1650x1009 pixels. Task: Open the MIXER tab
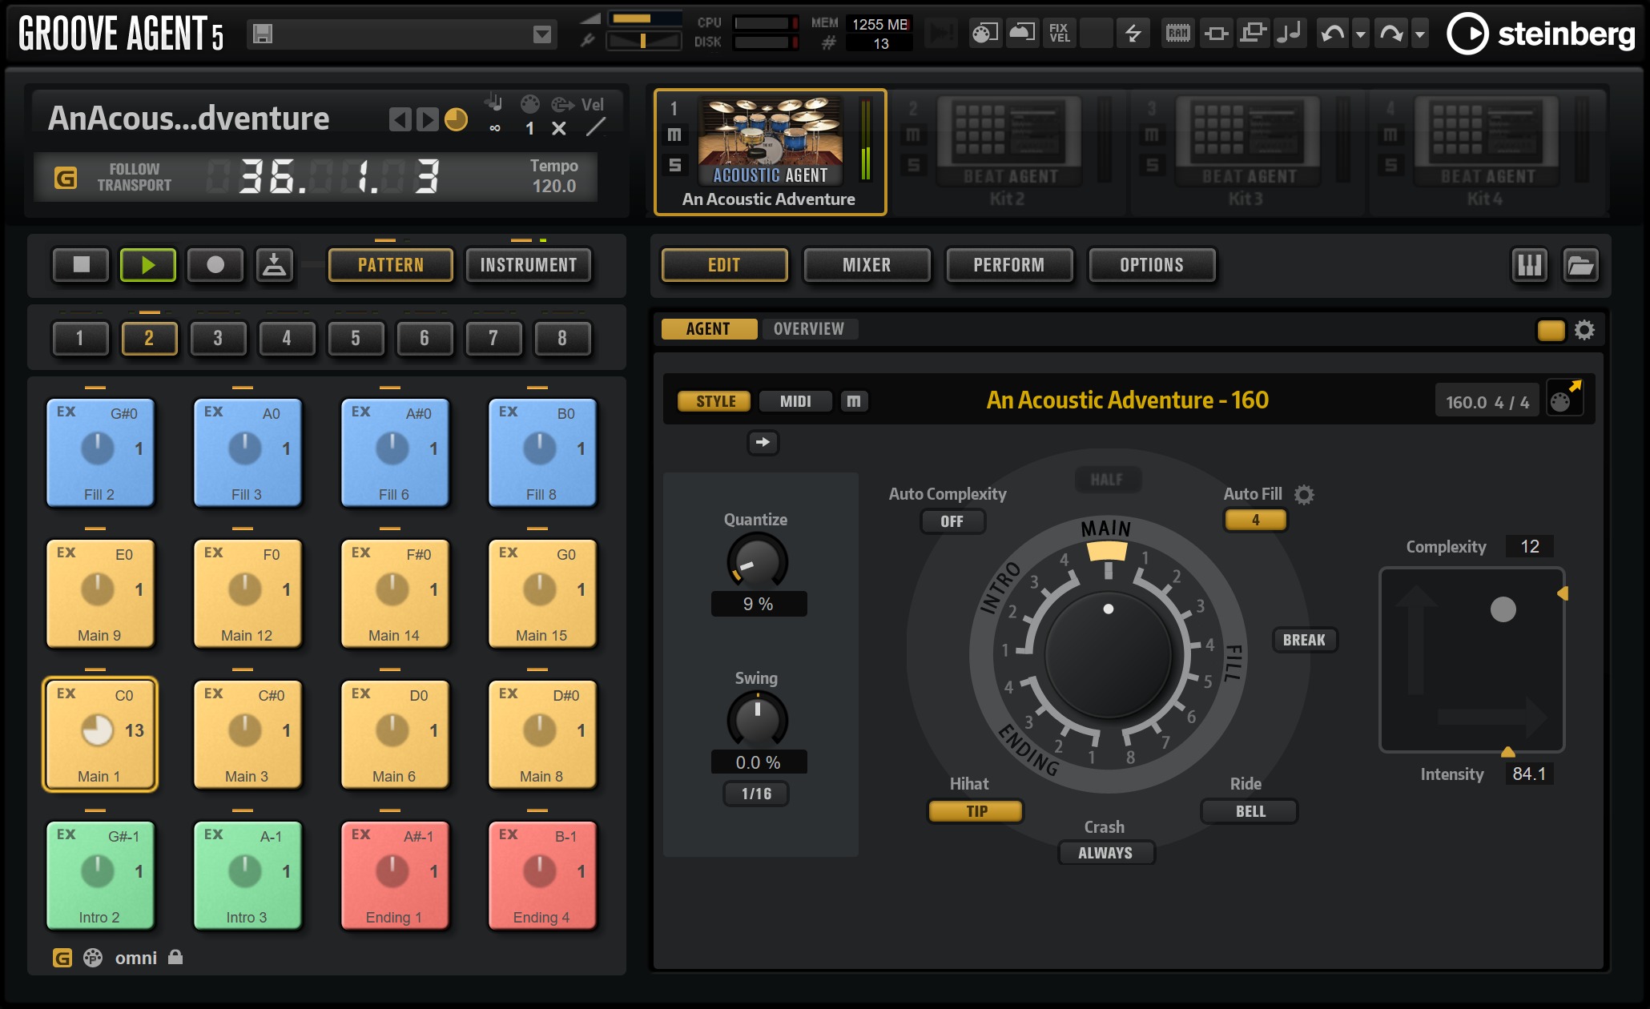pos(867,265)
